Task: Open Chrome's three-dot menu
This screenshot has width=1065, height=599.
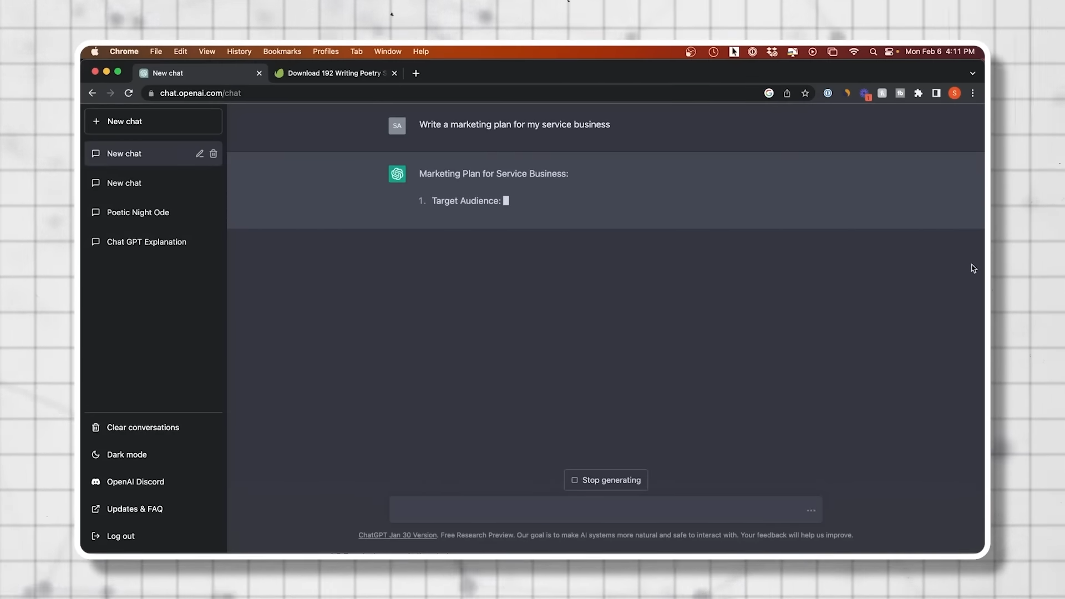Action: (972, 93)
